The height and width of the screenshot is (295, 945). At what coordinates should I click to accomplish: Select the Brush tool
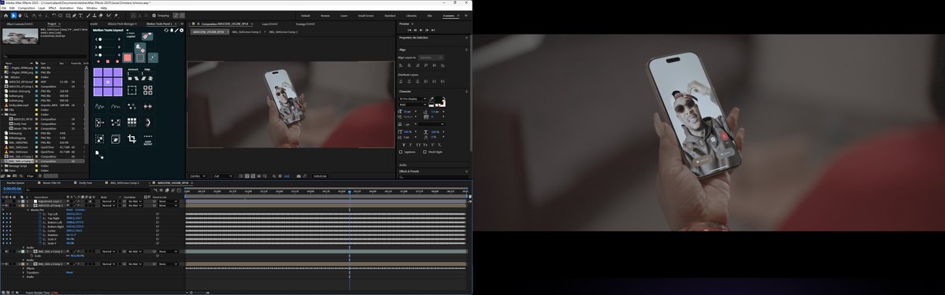coord(88,16)
